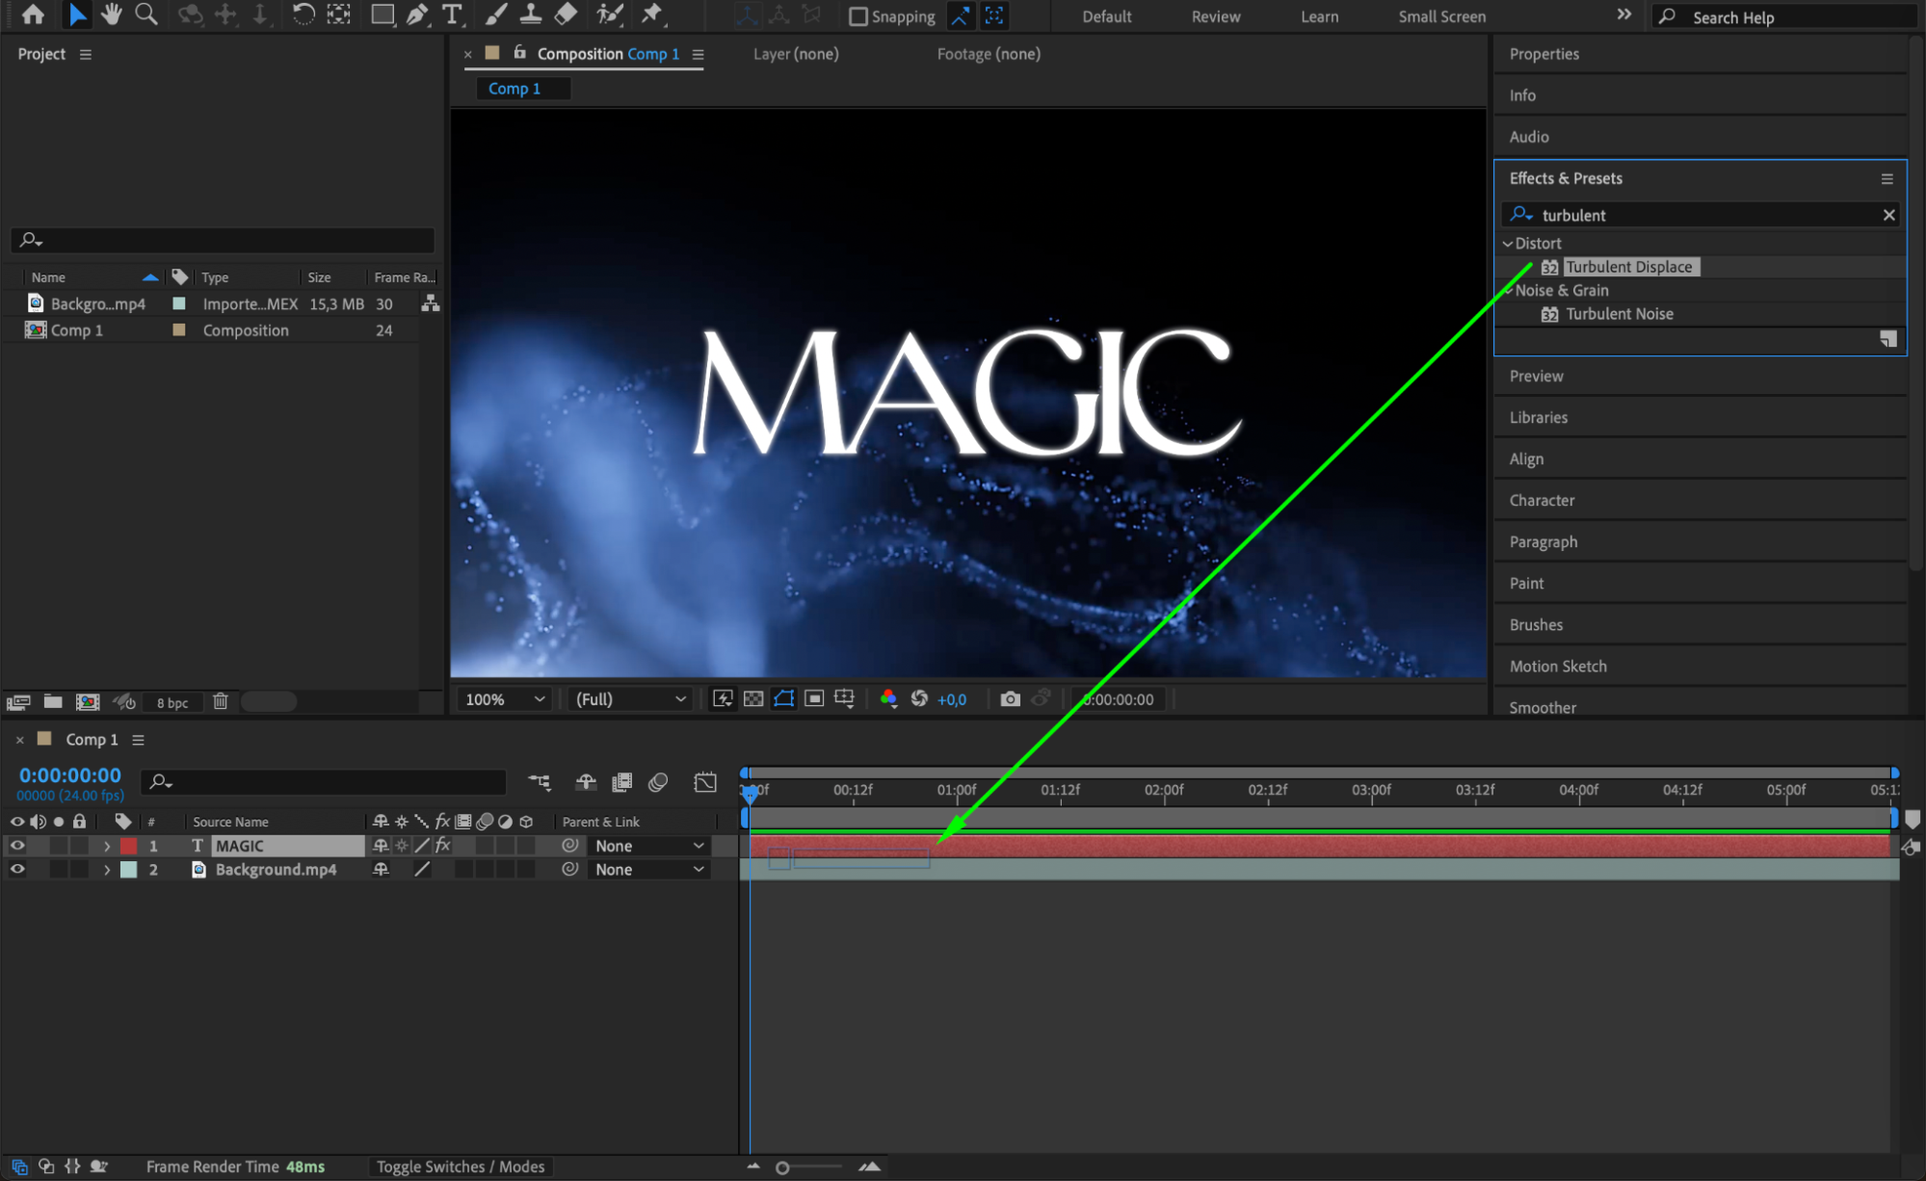Select the Pen tool

(x=417, y=14)
